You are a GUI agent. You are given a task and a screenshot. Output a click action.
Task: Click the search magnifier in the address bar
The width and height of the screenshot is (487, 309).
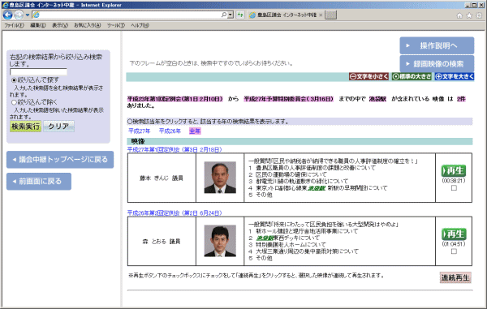pos(224,15)
